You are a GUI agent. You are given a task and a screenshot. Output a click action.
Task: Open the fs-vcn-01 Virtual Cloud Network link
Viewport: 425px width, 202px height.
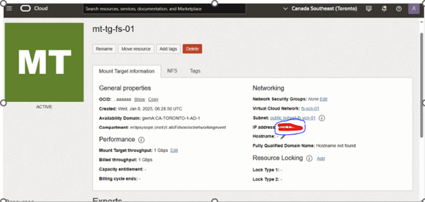pyautogui.click(x=310, y=108)
